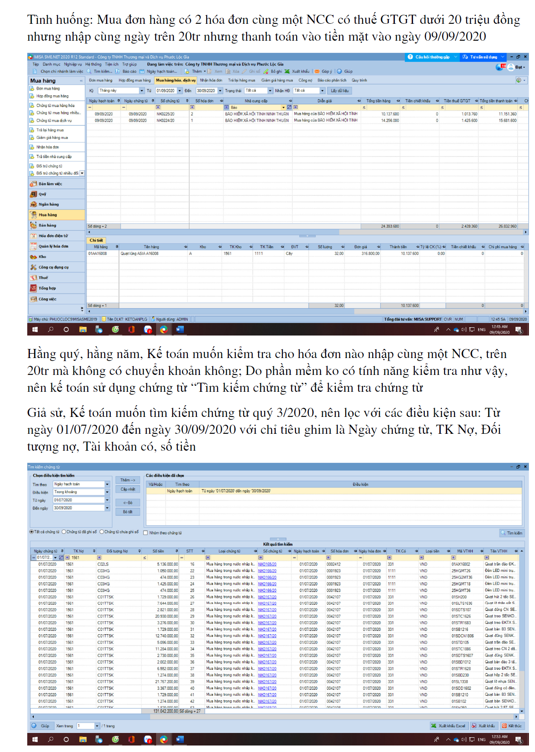
Task: Click the Cập nhật button
Action: (x=128, y=489)
